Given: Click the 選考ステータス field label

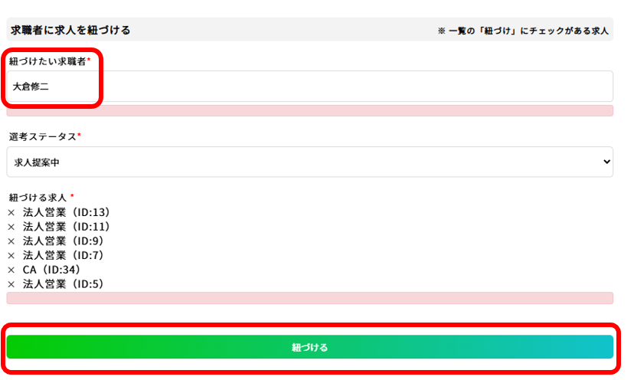Looking at the screenshot, I should coord(44,136).
